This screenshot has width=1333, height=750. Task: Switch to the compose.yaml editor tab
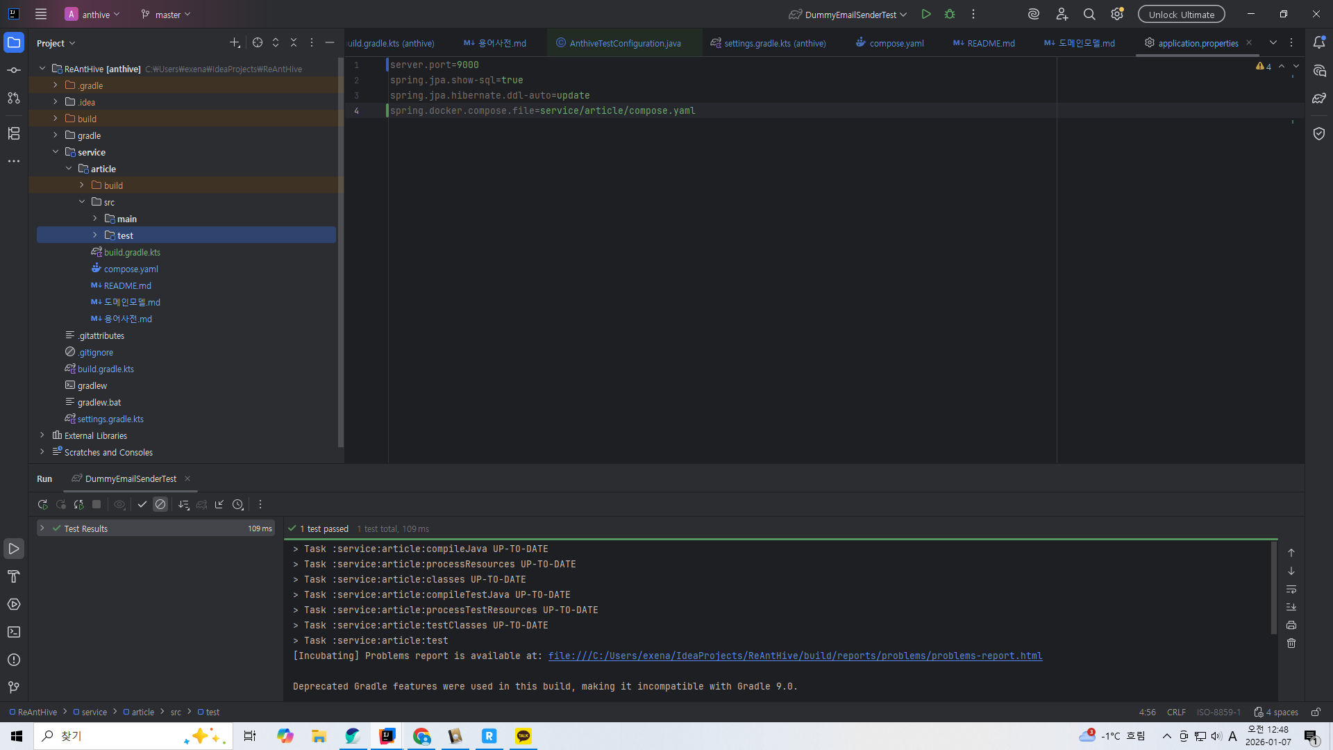coord(896,43)
